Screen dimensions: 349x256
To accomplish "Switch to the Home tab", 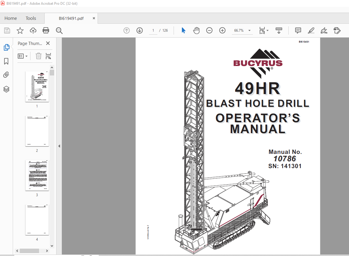I will (x=11, y=18).
